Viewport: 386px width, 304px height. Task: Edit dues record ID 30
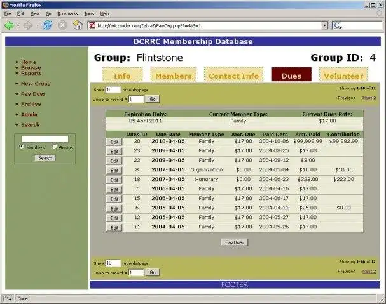pyautogui.click(x=114, y=142)
